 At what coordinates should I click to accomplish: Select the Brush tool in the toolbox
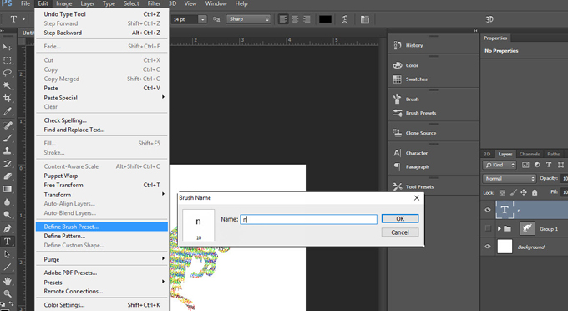(x=8, y=138)
